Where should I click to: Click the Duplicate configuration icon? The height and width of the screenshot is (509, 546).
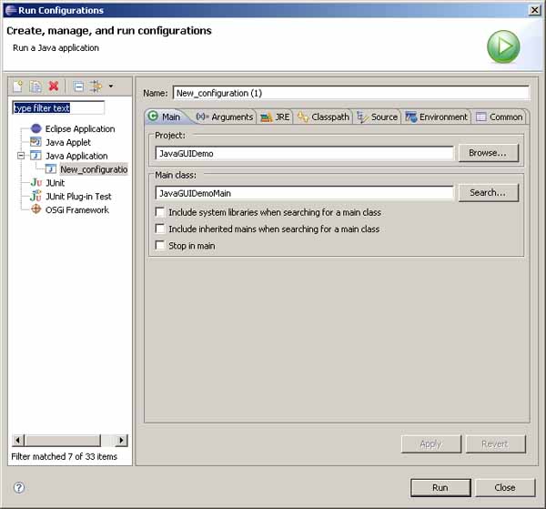tap(35, 87)
